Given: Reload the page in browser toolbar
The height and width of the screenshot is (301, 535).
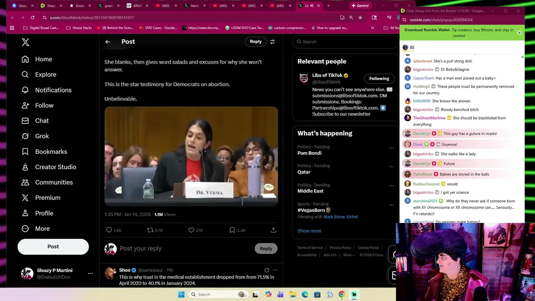Looking at the screenshot, I should pos(32,18).
